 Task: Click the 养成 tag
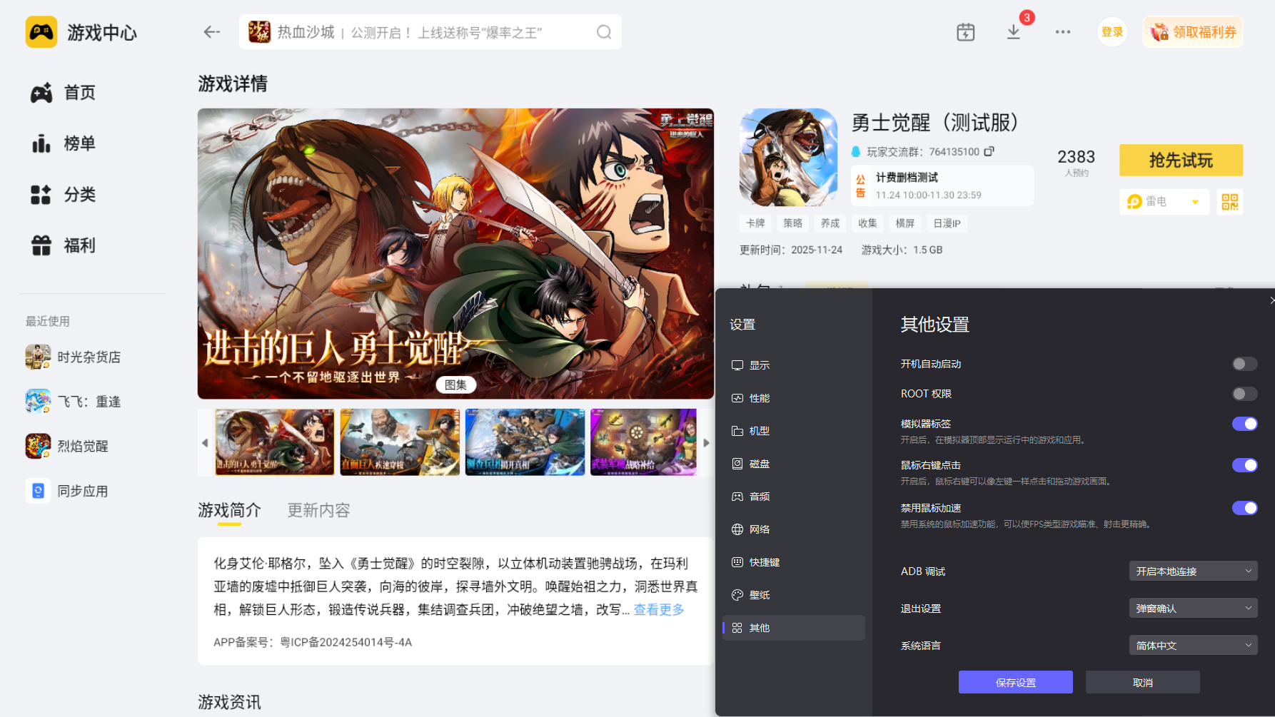click(x=830, y=223)
